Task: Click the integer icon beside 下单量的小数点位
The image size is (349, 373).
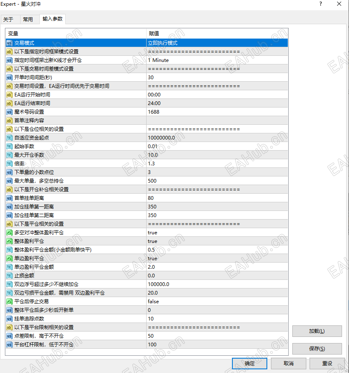Action: pos(9,172)
